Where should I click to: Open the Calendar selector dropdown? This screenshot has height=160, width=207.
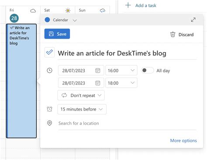point(61,20)
